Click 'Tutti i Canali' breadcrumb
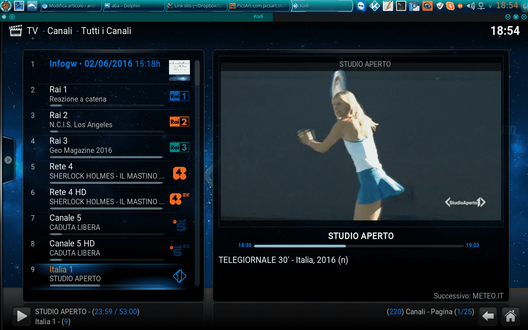 point(106,31)
